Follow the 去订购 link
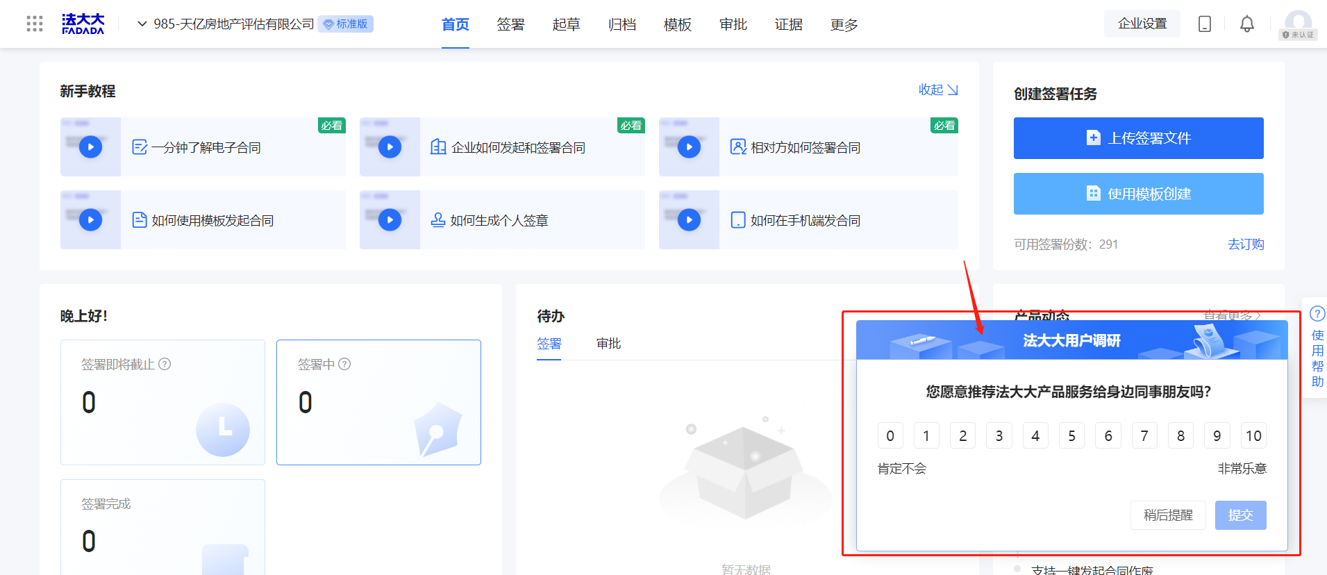This screenshot has height=575, width=1327. click(1246, 244)
